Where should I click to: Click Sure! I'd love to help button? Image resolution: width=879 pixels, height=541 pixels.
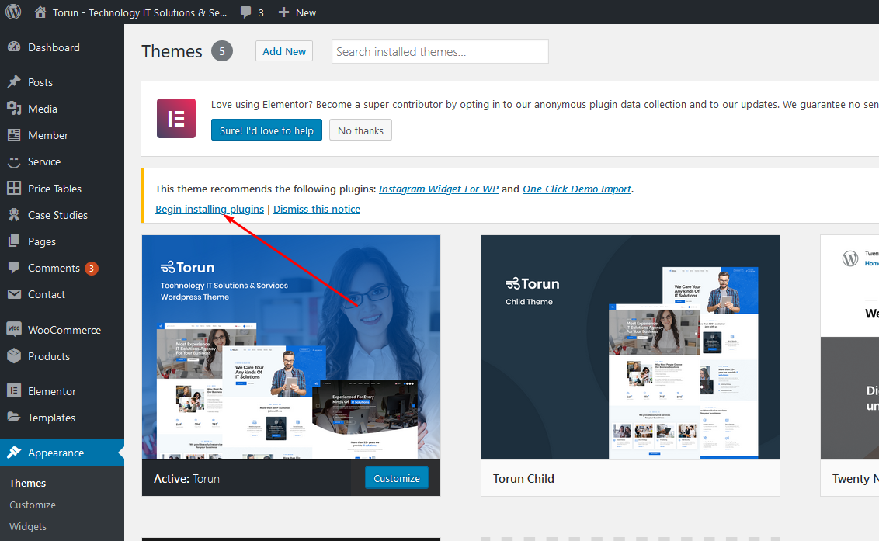pyautogui.click(x=266, y=130)
